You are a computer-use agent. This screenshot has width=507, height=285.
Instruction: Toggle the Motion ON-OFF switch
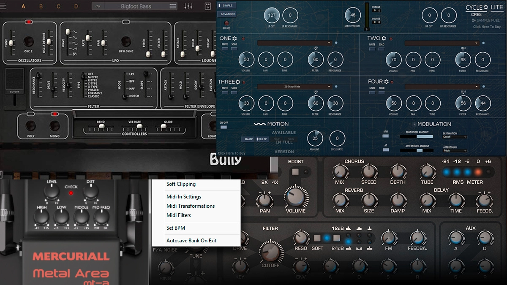click(x=224, y=127)
